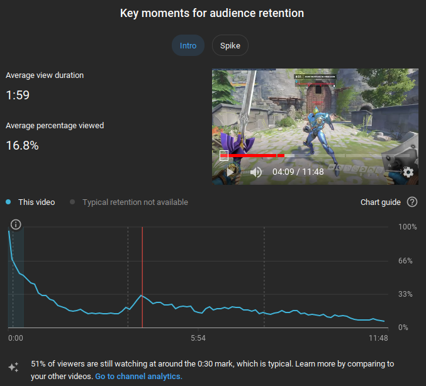Screen dimensions: 426x386
Task: Go to channel analytics link
Action: 138,377
